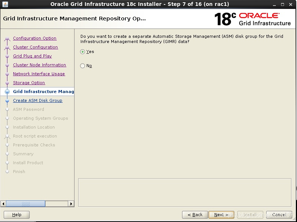Click the Summary step text
The height and width of the screenshot is (222, 297).
[23, 154]
